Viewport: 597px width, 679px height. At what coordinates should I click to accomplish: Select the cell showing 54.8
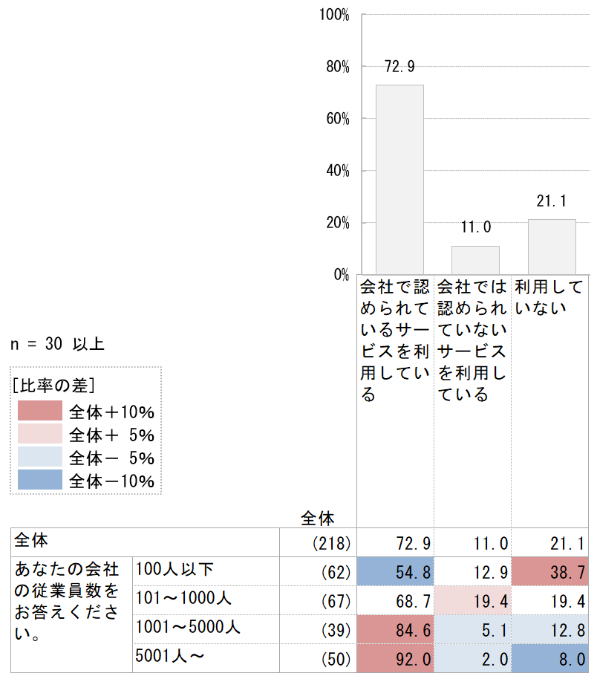[x=395, y=571]
